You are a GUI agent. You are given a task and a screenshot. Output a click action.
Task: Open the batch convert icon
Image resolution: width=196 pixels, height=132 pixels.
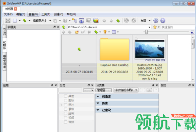point(89,21)
